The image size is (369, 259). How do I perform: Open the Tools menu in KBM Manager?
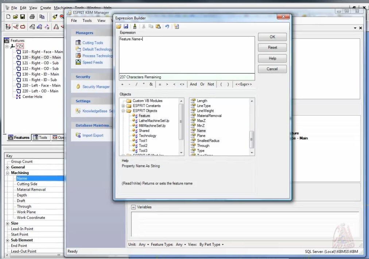[x=87, y=20]
